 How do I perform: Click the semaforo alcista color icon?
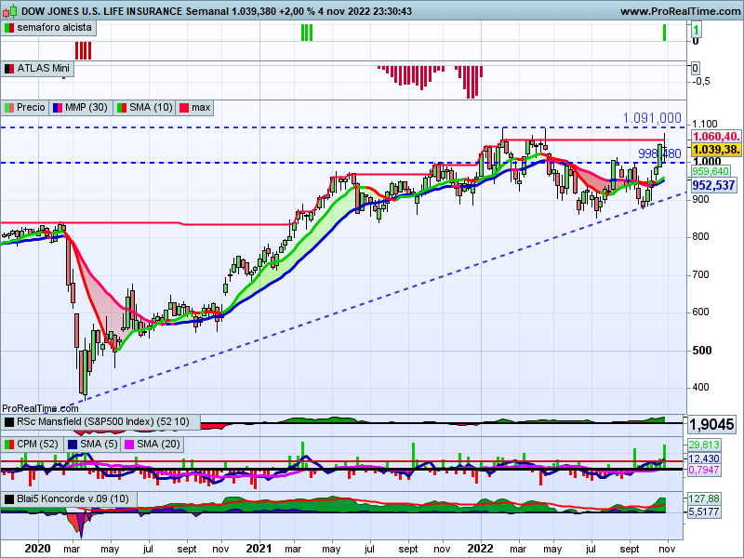coord(9,28)
